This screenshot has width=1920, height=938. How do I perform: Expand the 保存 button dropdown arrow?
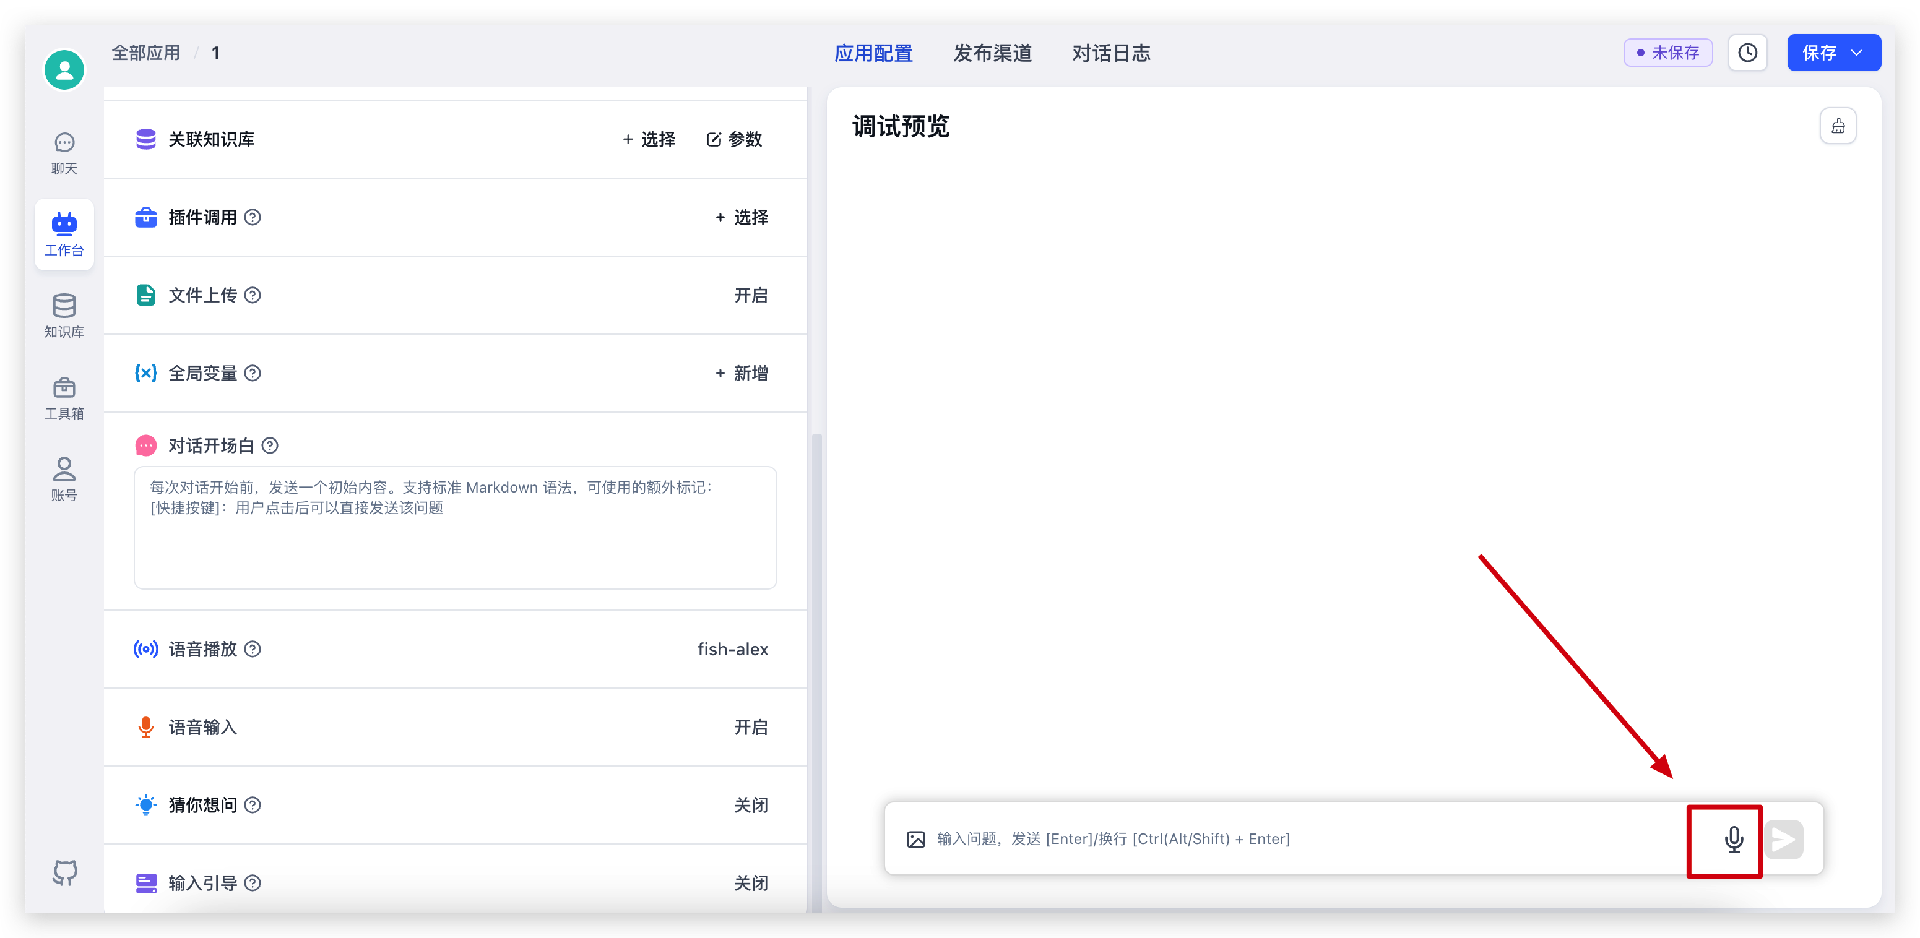(1857, 53)
